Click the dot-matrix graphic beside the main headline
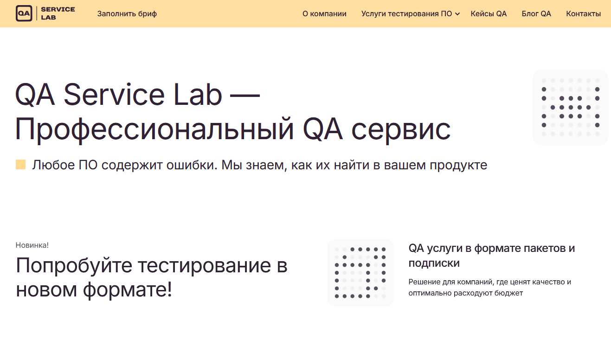Image resolution: width=611 pixels, height=347 pixels. click(570, 107)
